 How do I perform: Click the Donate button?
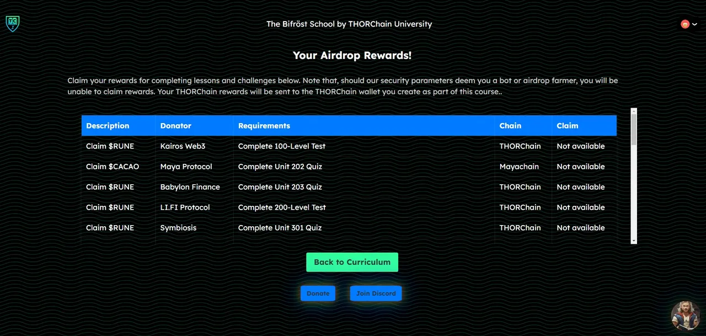coord(318,294)
